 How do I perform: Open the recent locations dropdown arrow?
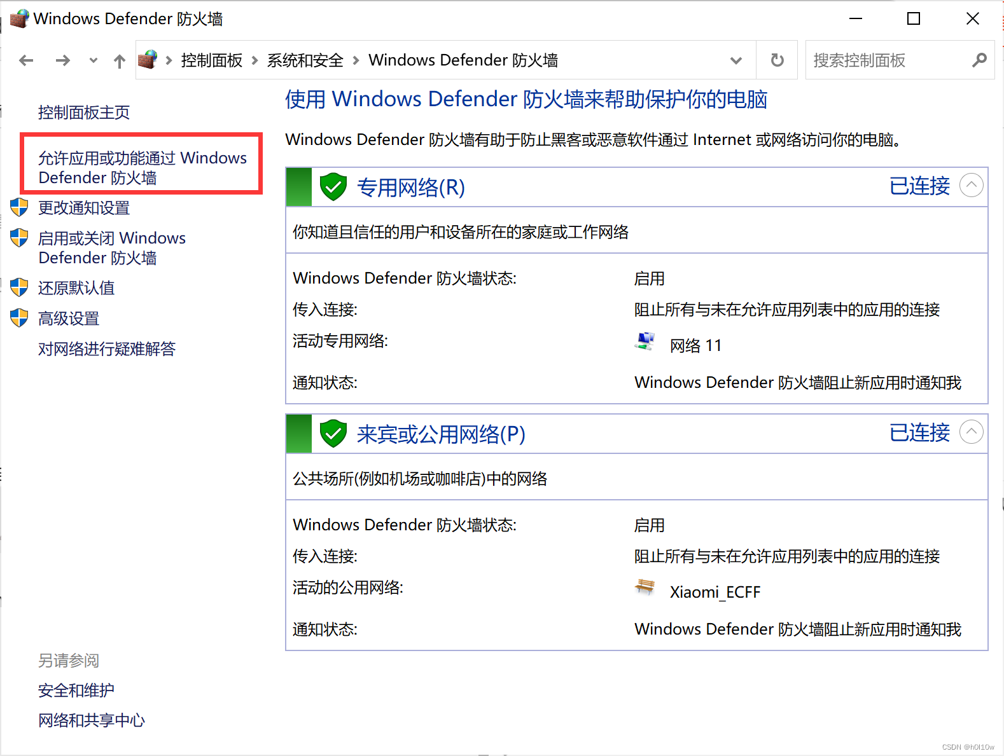(94, 60)
